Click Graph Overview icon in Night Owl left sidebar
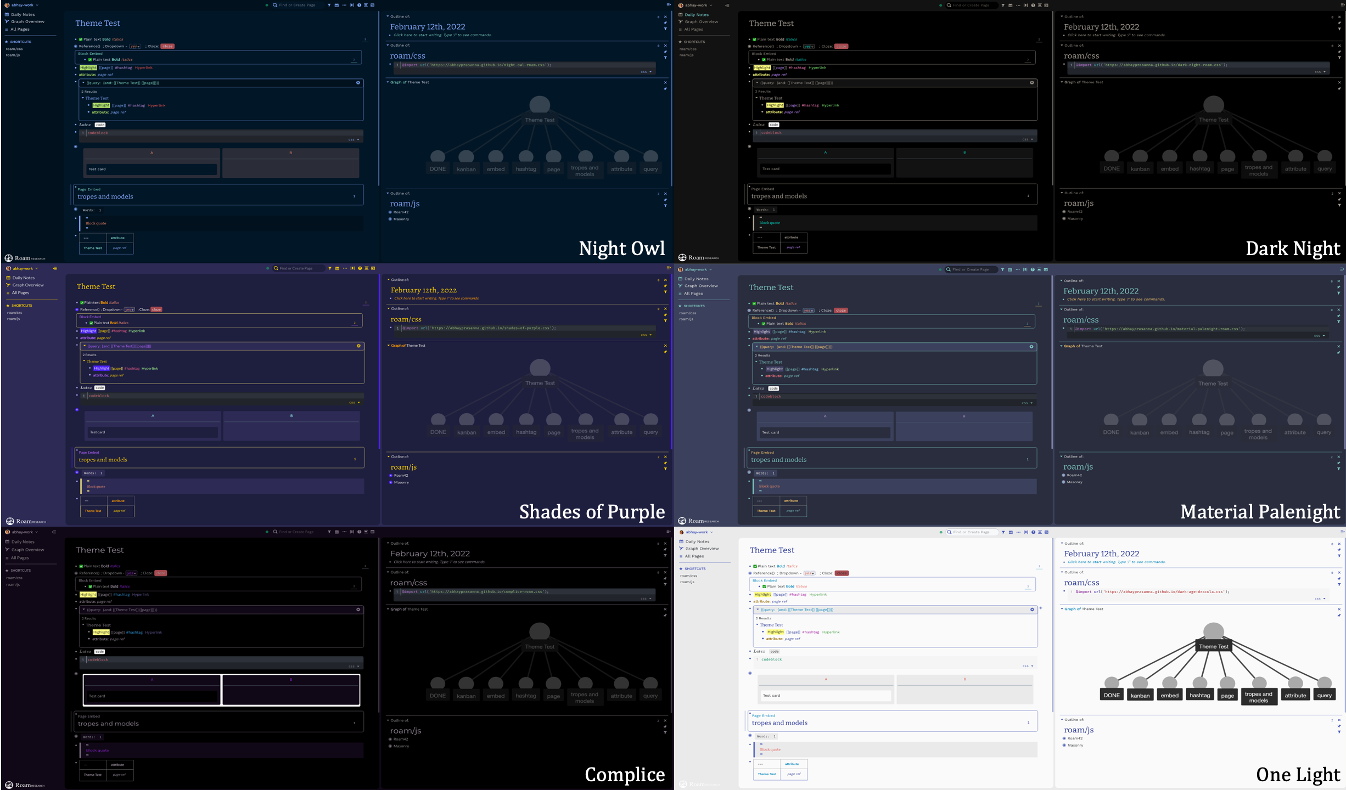This screenshot has width=1346, height=790. point(7,21)
